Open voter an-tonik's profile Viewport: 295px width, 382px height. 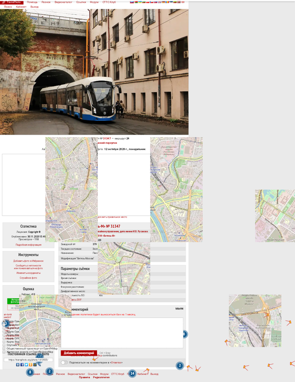[x=8, y=315]
